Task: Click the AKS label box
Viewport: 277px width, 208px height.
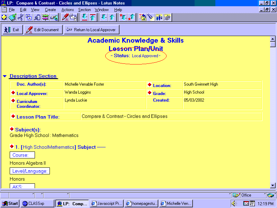Action: [22, 186]
